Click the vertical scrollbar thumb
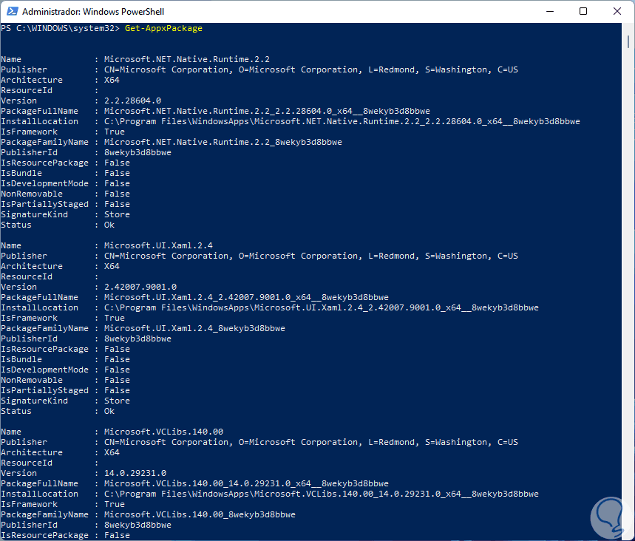 coord(628,41)
